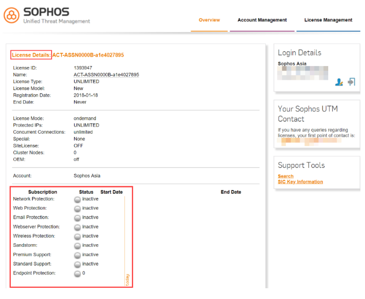The width and height of the screenshot is (365, 299).
Task: Switch to License Management tab
Action: (x=328, y=20)
